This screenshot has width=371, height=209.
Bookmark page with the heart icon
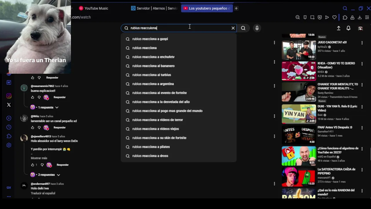334,17
